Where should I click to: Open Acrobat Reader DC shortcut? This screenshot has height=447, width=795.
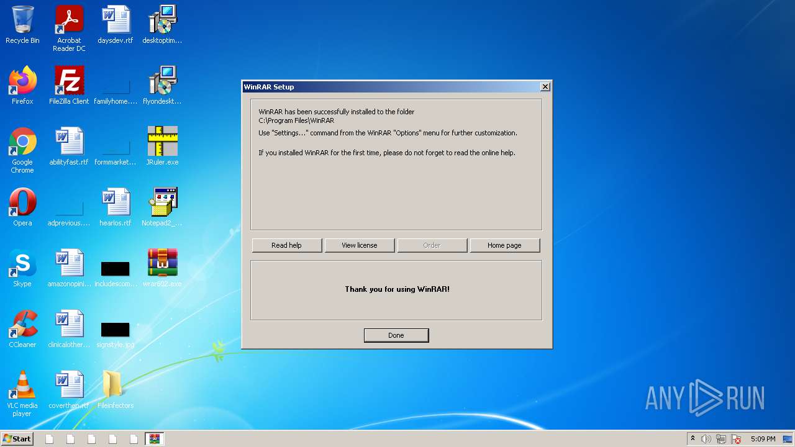pyautogui.click(x=69, y=29)
